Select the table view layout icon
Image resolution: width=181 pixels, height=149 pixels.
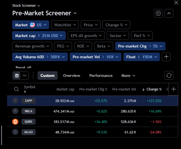coord(17,75)
